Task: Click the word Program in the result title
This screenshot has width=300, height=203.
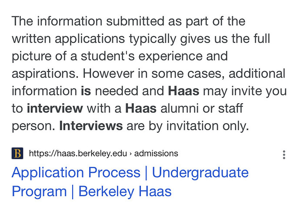Action: [x=39, y=192]
